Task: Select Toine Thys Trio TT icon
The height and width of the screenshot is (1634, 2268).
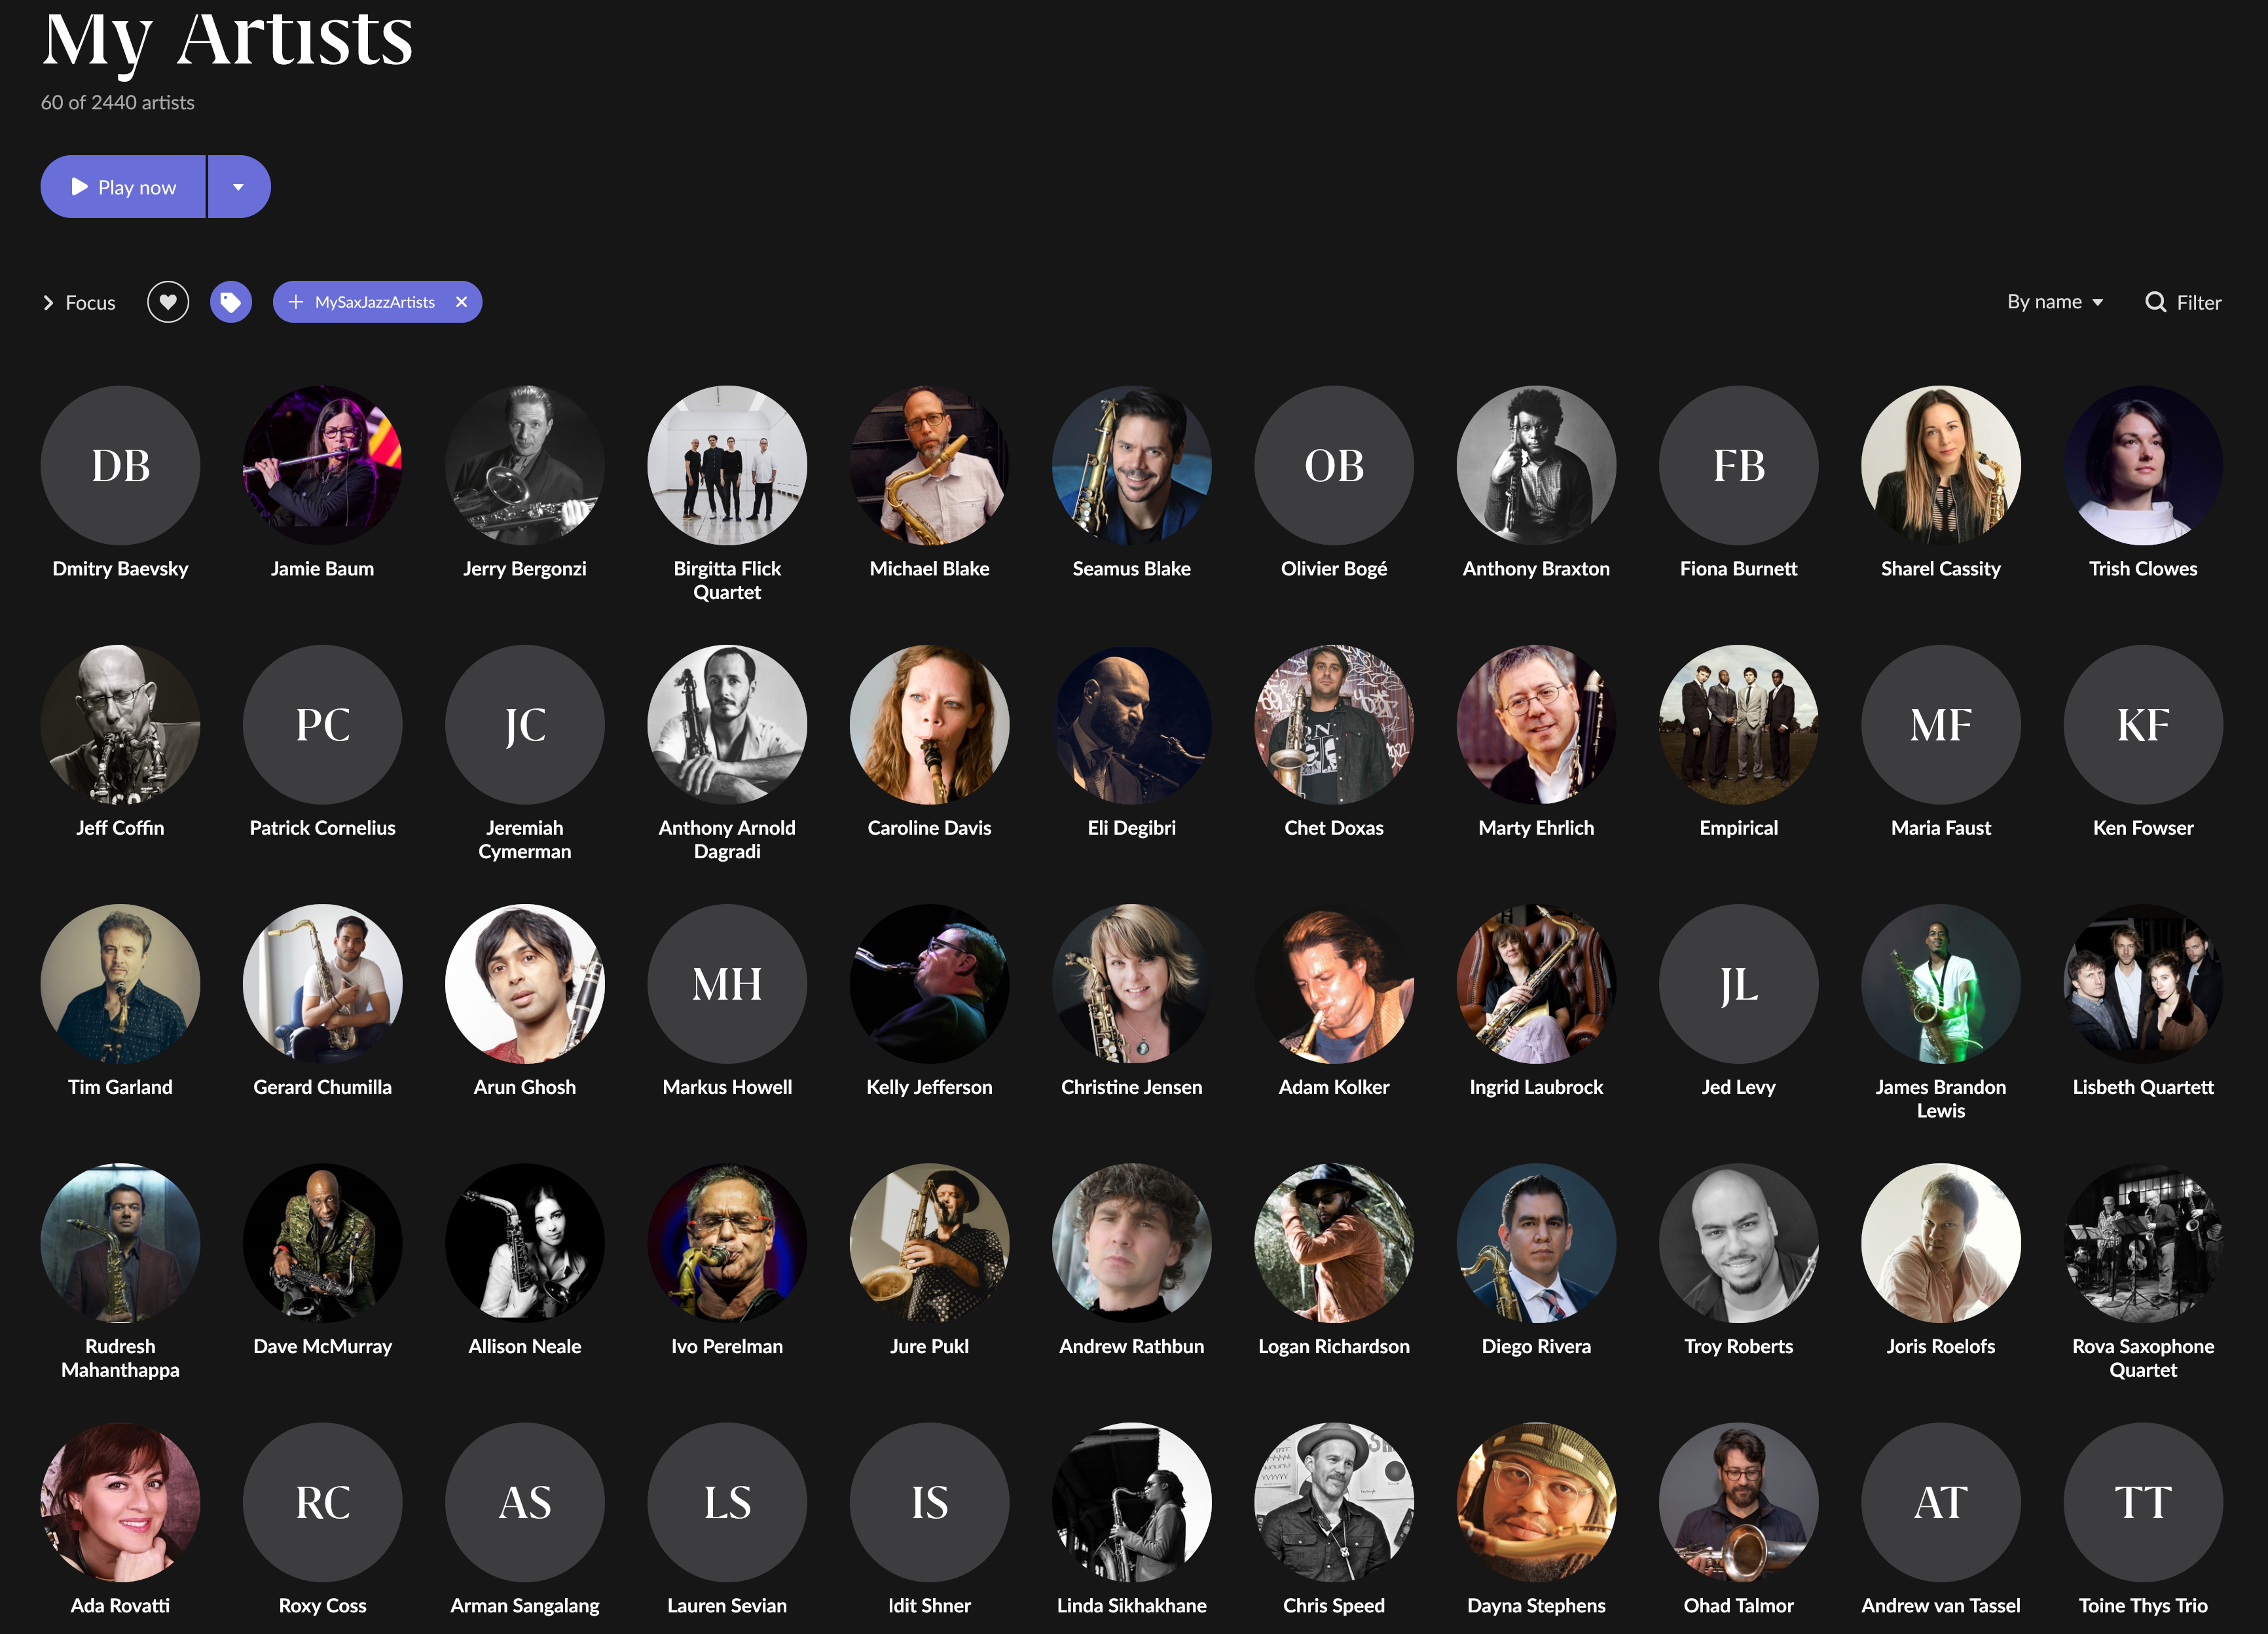Action: click(2143, 1502)
